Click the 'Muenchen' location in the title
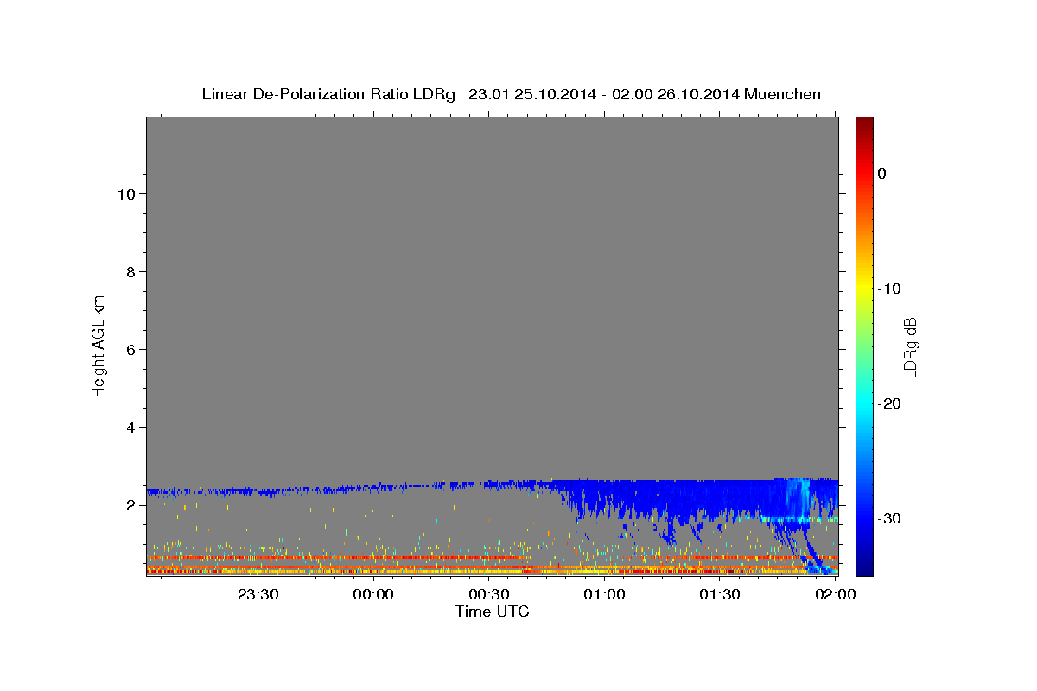This screenshot has width=1037, height=691. coord(782,94)
